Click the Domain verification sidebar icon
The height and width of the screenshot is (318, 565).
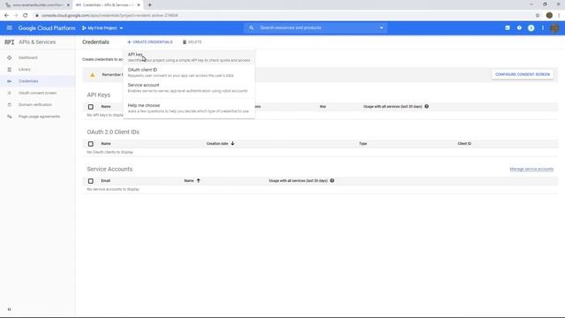(10, 104)
